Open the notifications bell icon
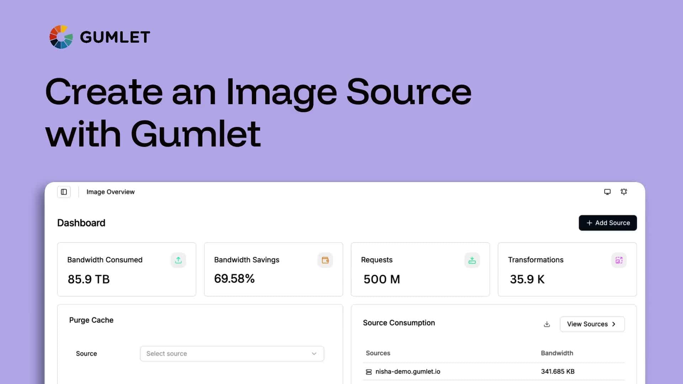This screenshot has height=384, width=683. coord(624,192)
